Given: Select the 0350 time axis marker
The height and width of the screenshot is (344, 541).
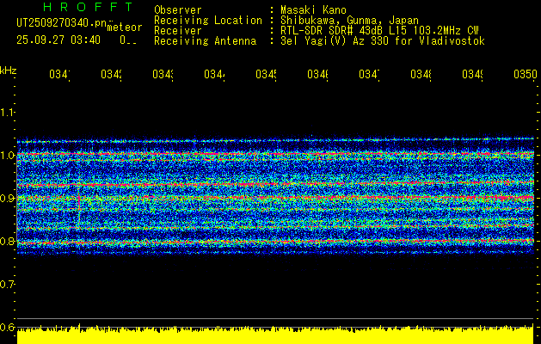Looking at the screenshot, I should point(524,76).
